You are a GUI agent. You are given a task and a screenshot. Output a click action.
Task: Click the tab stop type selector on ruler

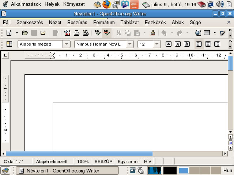(x=5, y=55)
